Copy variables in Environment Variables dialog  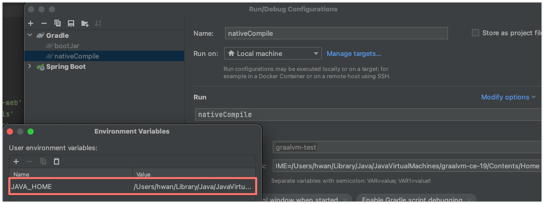[43, 162]
